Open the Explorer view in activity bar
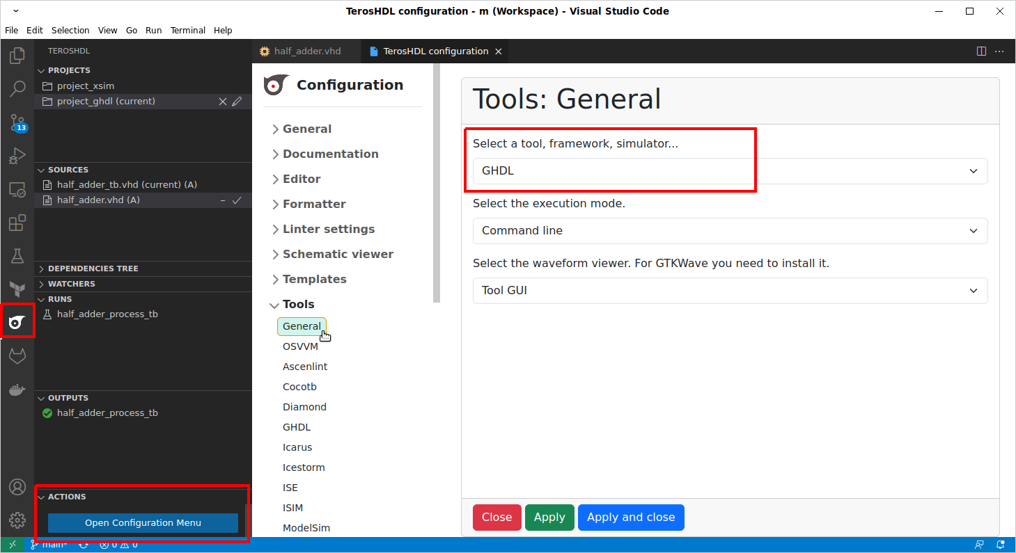This screenshot has width=1016, height=553. click(17, 55)
